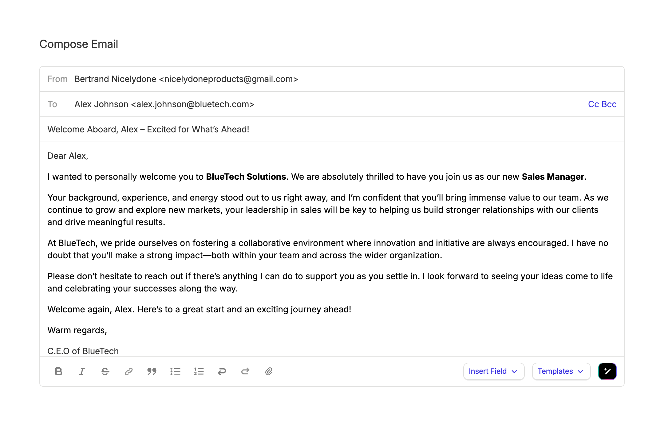664x426 pixels.
Task: Toggle bold formatting in the toolbar
Action: pos(58,372)
